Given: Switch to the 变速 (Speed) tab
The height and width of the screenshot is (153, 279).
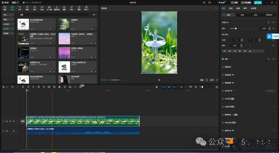Looking at the screenshot, I should (x=231, y=8).
